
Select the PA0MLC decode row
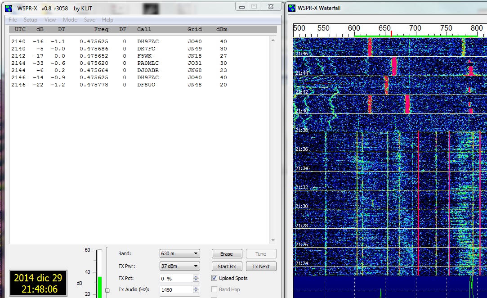tap(119, 63)
